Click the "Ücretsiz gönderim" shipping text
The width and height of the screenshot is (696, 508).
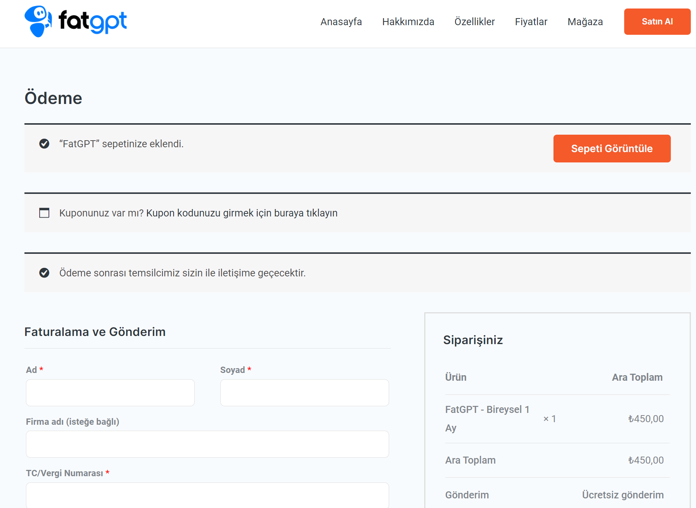(623, 495)
